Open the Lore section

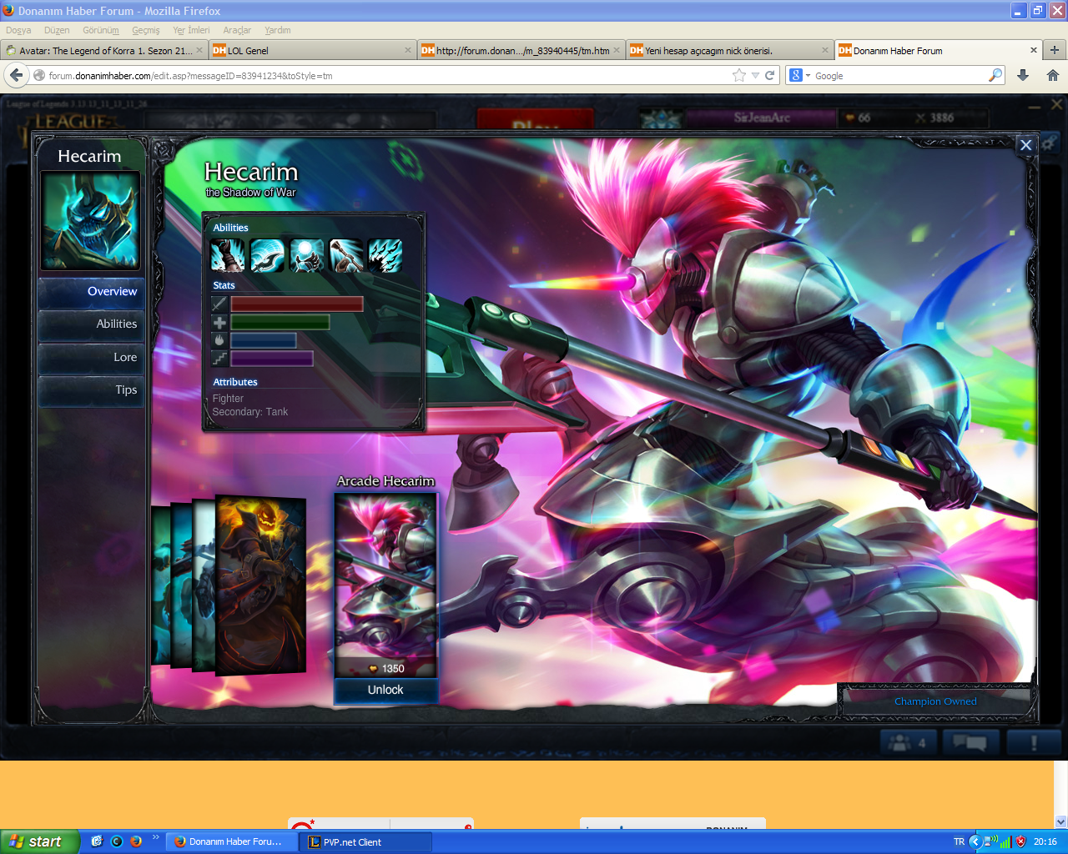coord(92,358)
